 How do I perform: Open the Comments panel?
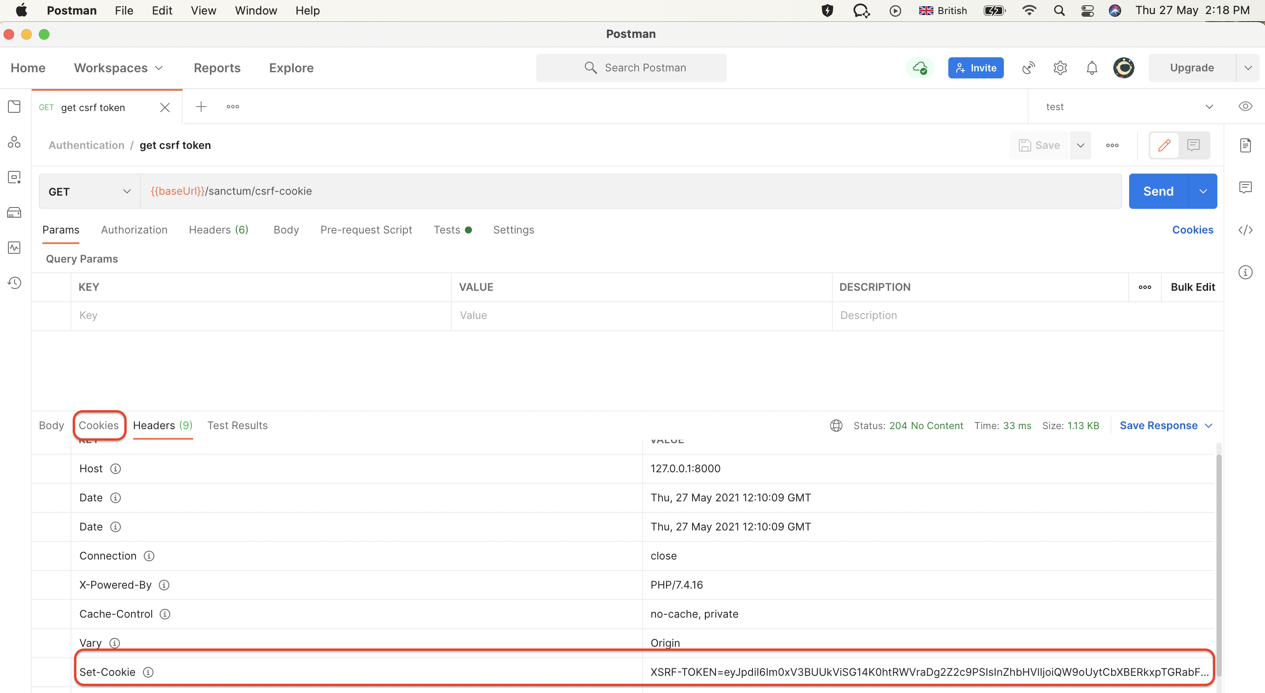point(1246,187)
